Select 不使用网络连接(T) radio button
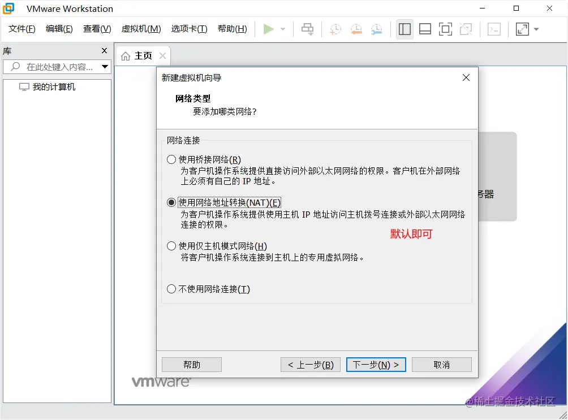Viewport: 568px width, 420px height. click(171, 289)
